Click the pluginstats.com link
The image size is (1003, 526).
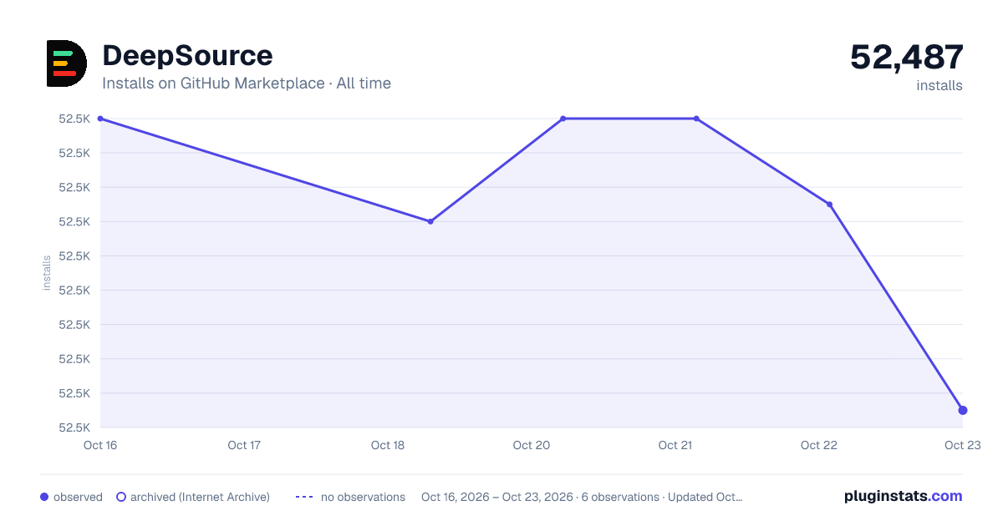[904, 496]
